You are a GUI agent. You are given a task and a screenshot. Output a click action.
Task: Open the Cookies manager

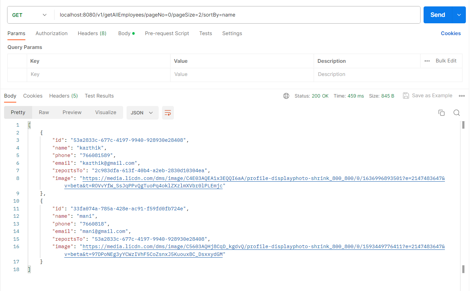coord(451,33)
